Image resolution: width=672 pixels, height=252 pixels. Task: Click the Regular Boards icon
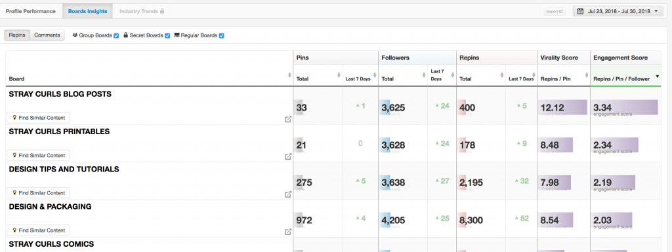(x=177, y=35)
